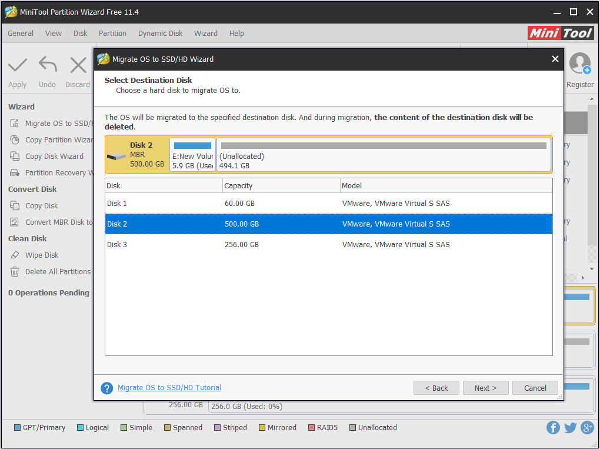Click the Back button

coord(436,388)
